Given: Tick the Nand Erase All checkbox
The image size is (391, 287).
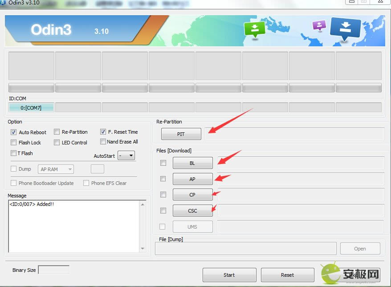Looking at the screenshot, I should click(103, 142).
